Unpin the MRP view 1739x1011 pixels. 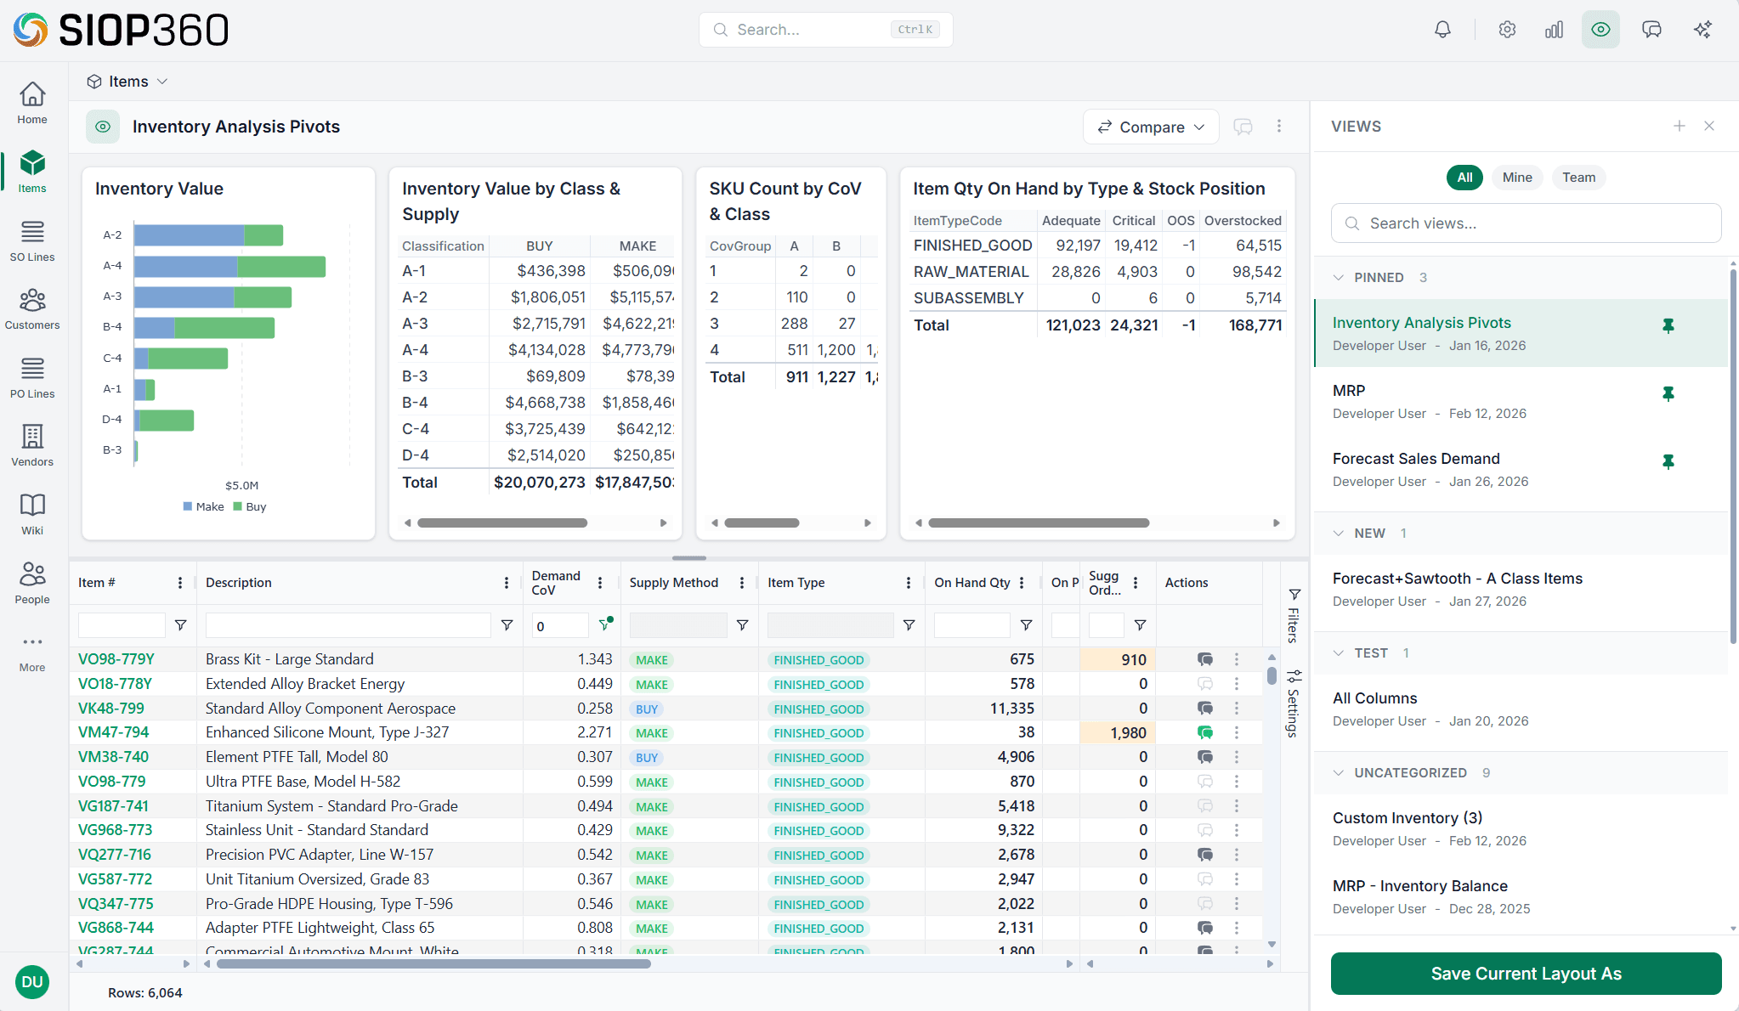click(1668, 393)
